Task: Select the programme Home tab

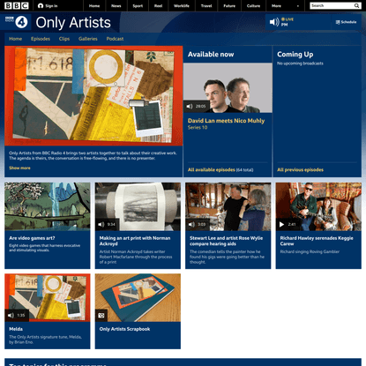Action: [15, 39]
